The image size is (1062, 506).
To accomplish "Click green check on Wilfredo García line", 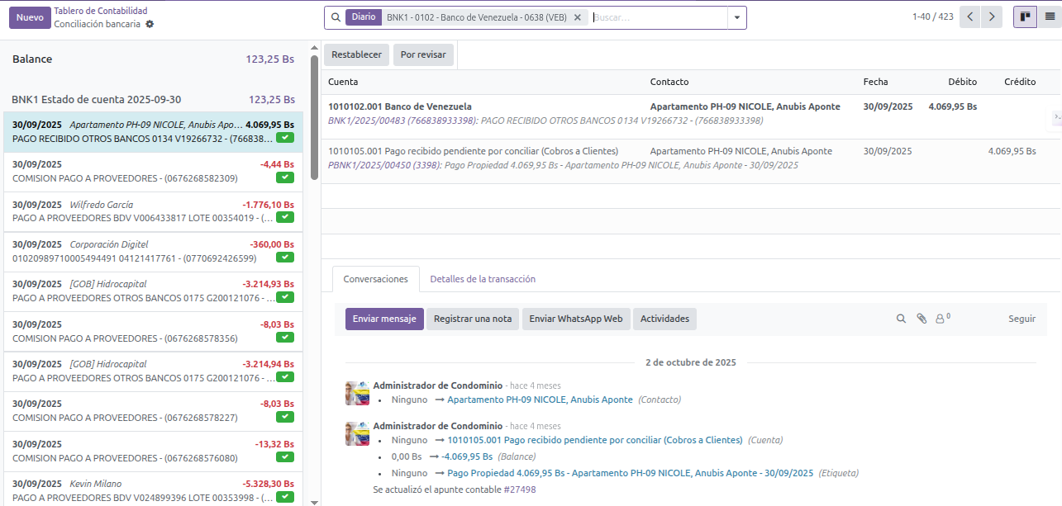I will [x=285, y=218].
